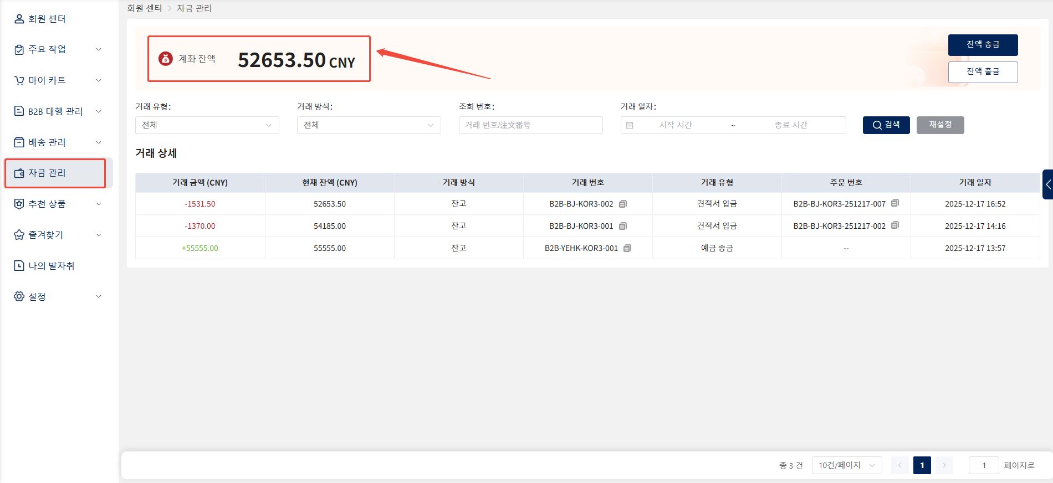Open the 거래 방식 dropdown
Image resolution: width=1053 pixels, height=483 pixels.
tap(369, 125)
